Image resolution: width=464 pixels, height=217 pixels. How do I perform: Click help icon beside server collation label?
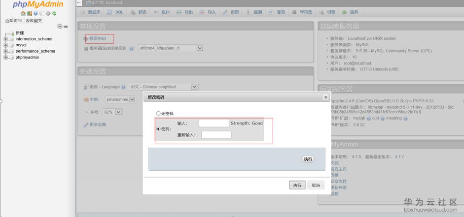click(132, 48)
